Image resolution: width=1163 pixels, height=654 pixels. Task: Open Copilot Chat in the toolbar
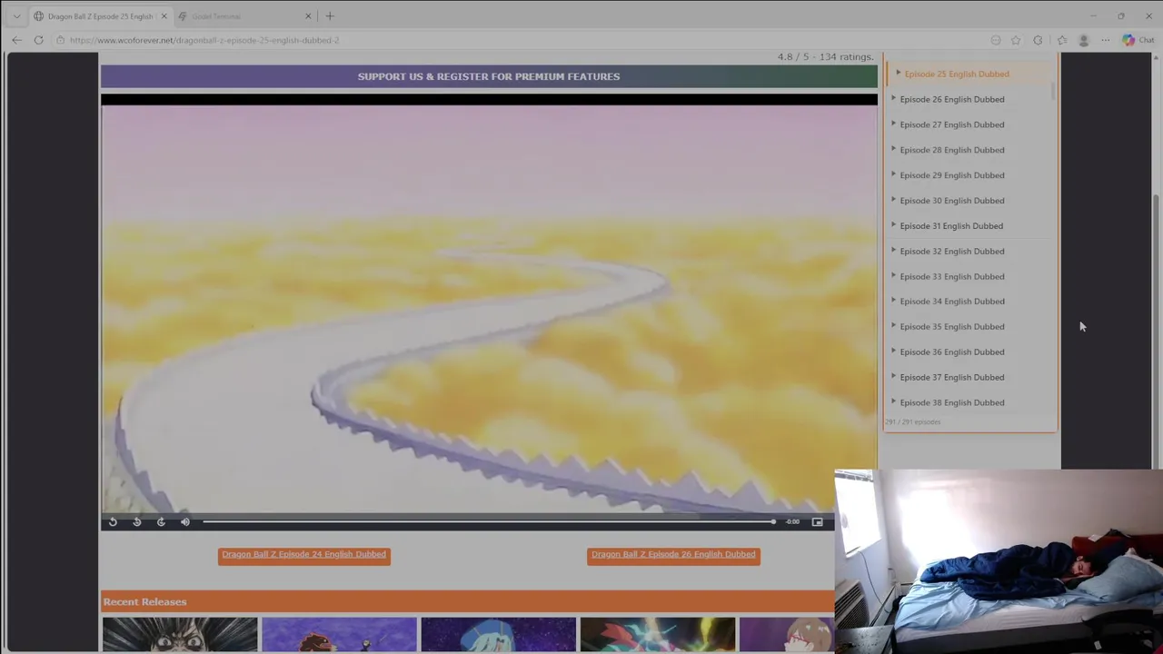pyautogui.click(x=1138, y=40)
